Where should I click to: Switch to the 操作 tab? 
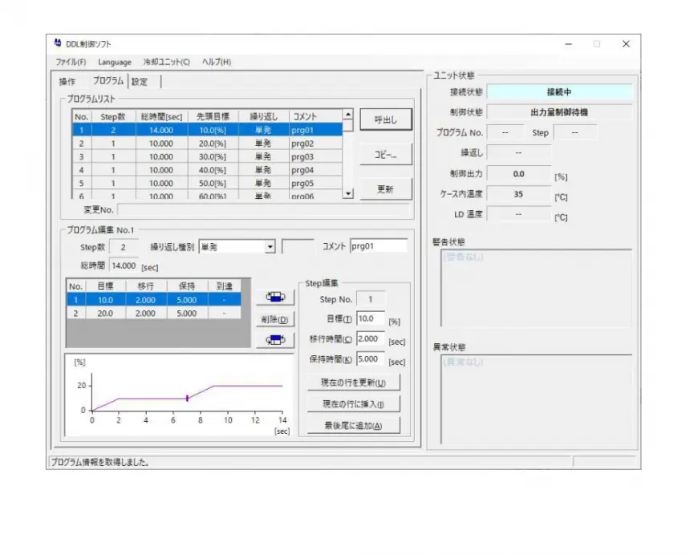67,82
